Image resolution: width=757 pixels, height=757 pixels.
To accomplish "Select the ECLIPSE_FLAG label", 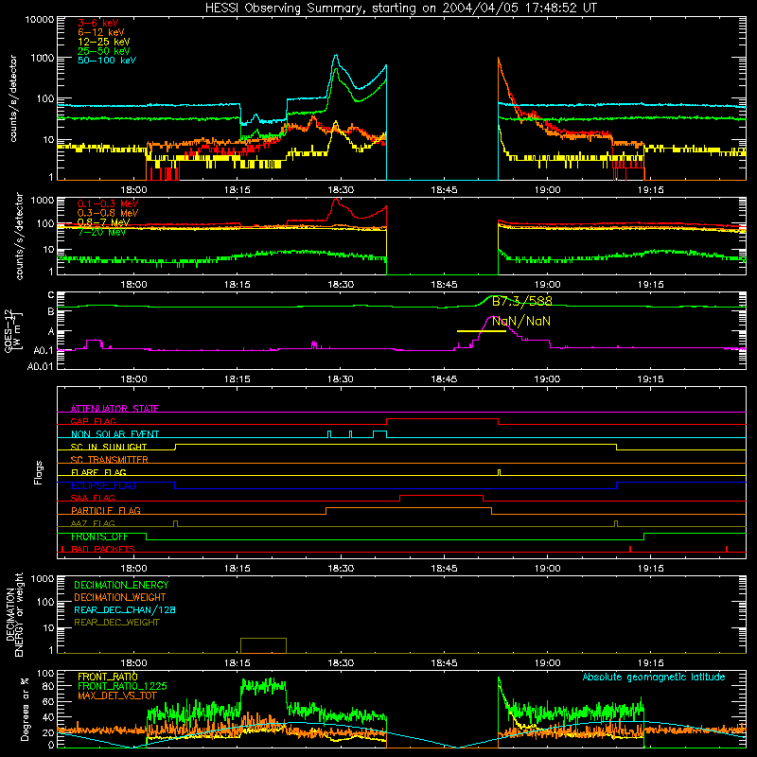I will 103,485.
